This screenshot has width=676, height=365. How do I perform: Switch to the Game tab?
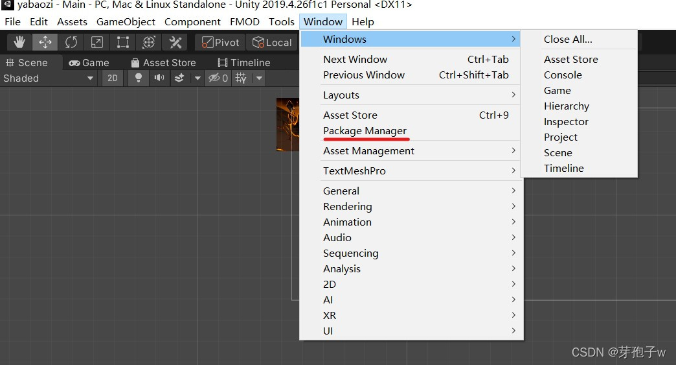[x=89, y=62]
